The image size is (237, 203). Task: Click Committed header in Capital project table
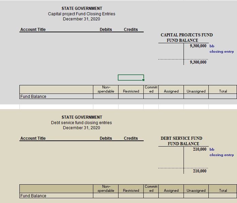coord(151,89)
